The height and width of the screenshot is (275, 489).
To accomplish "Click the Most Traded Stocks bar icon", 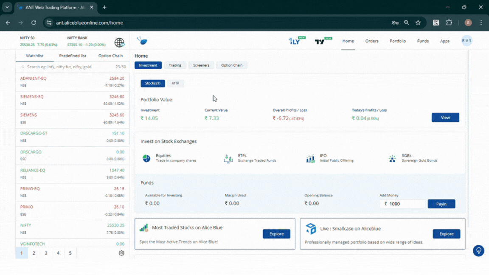I will tap(144, 228).
